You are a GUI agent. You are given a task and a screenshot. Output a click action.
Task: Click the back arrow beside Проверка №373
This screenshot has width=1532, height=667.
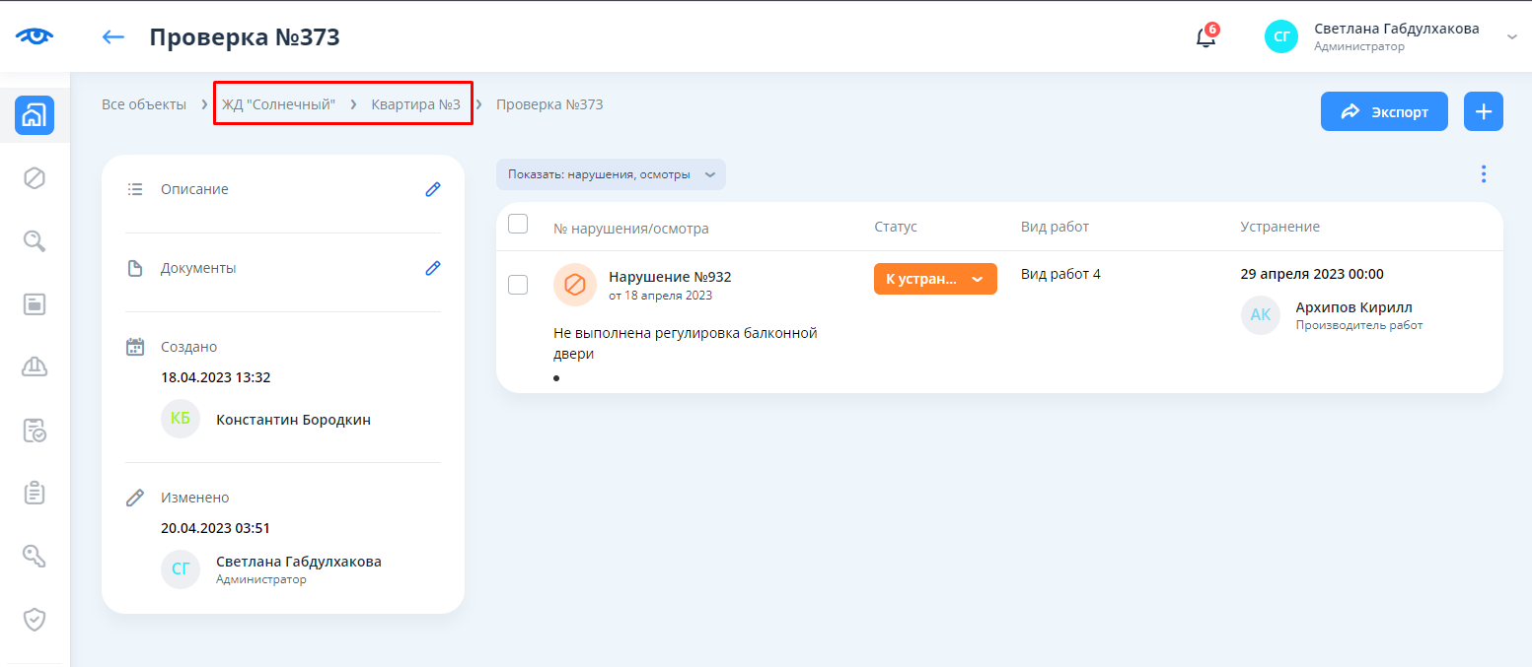(x=113, y=37)
